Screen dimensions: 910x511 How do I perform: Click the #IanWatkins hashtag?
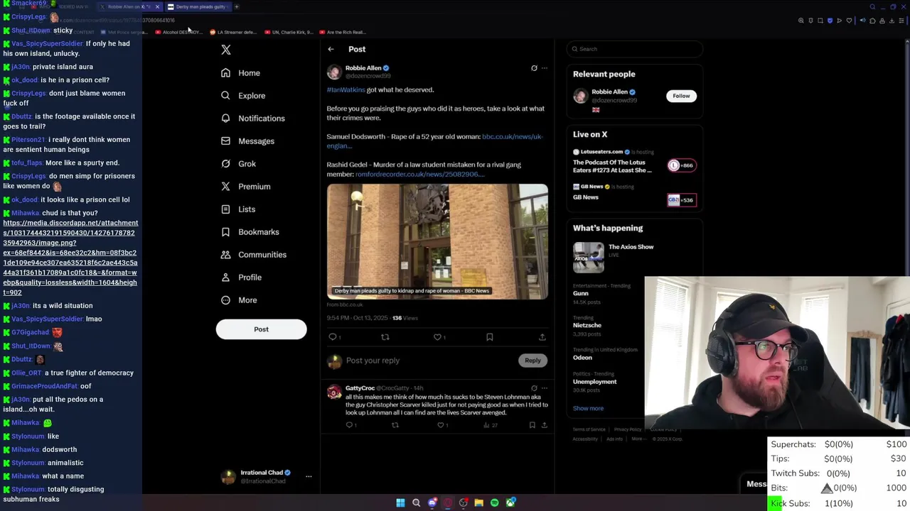tap(346, 90)
